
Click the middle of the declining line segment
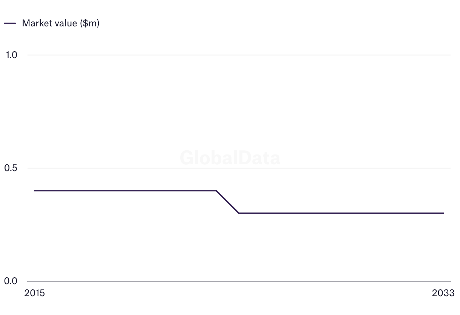(228, 202)
